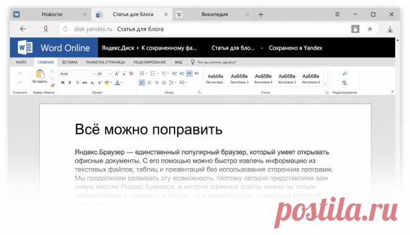
Task: Expand the numbered list style dropdown
Action: 158,73
